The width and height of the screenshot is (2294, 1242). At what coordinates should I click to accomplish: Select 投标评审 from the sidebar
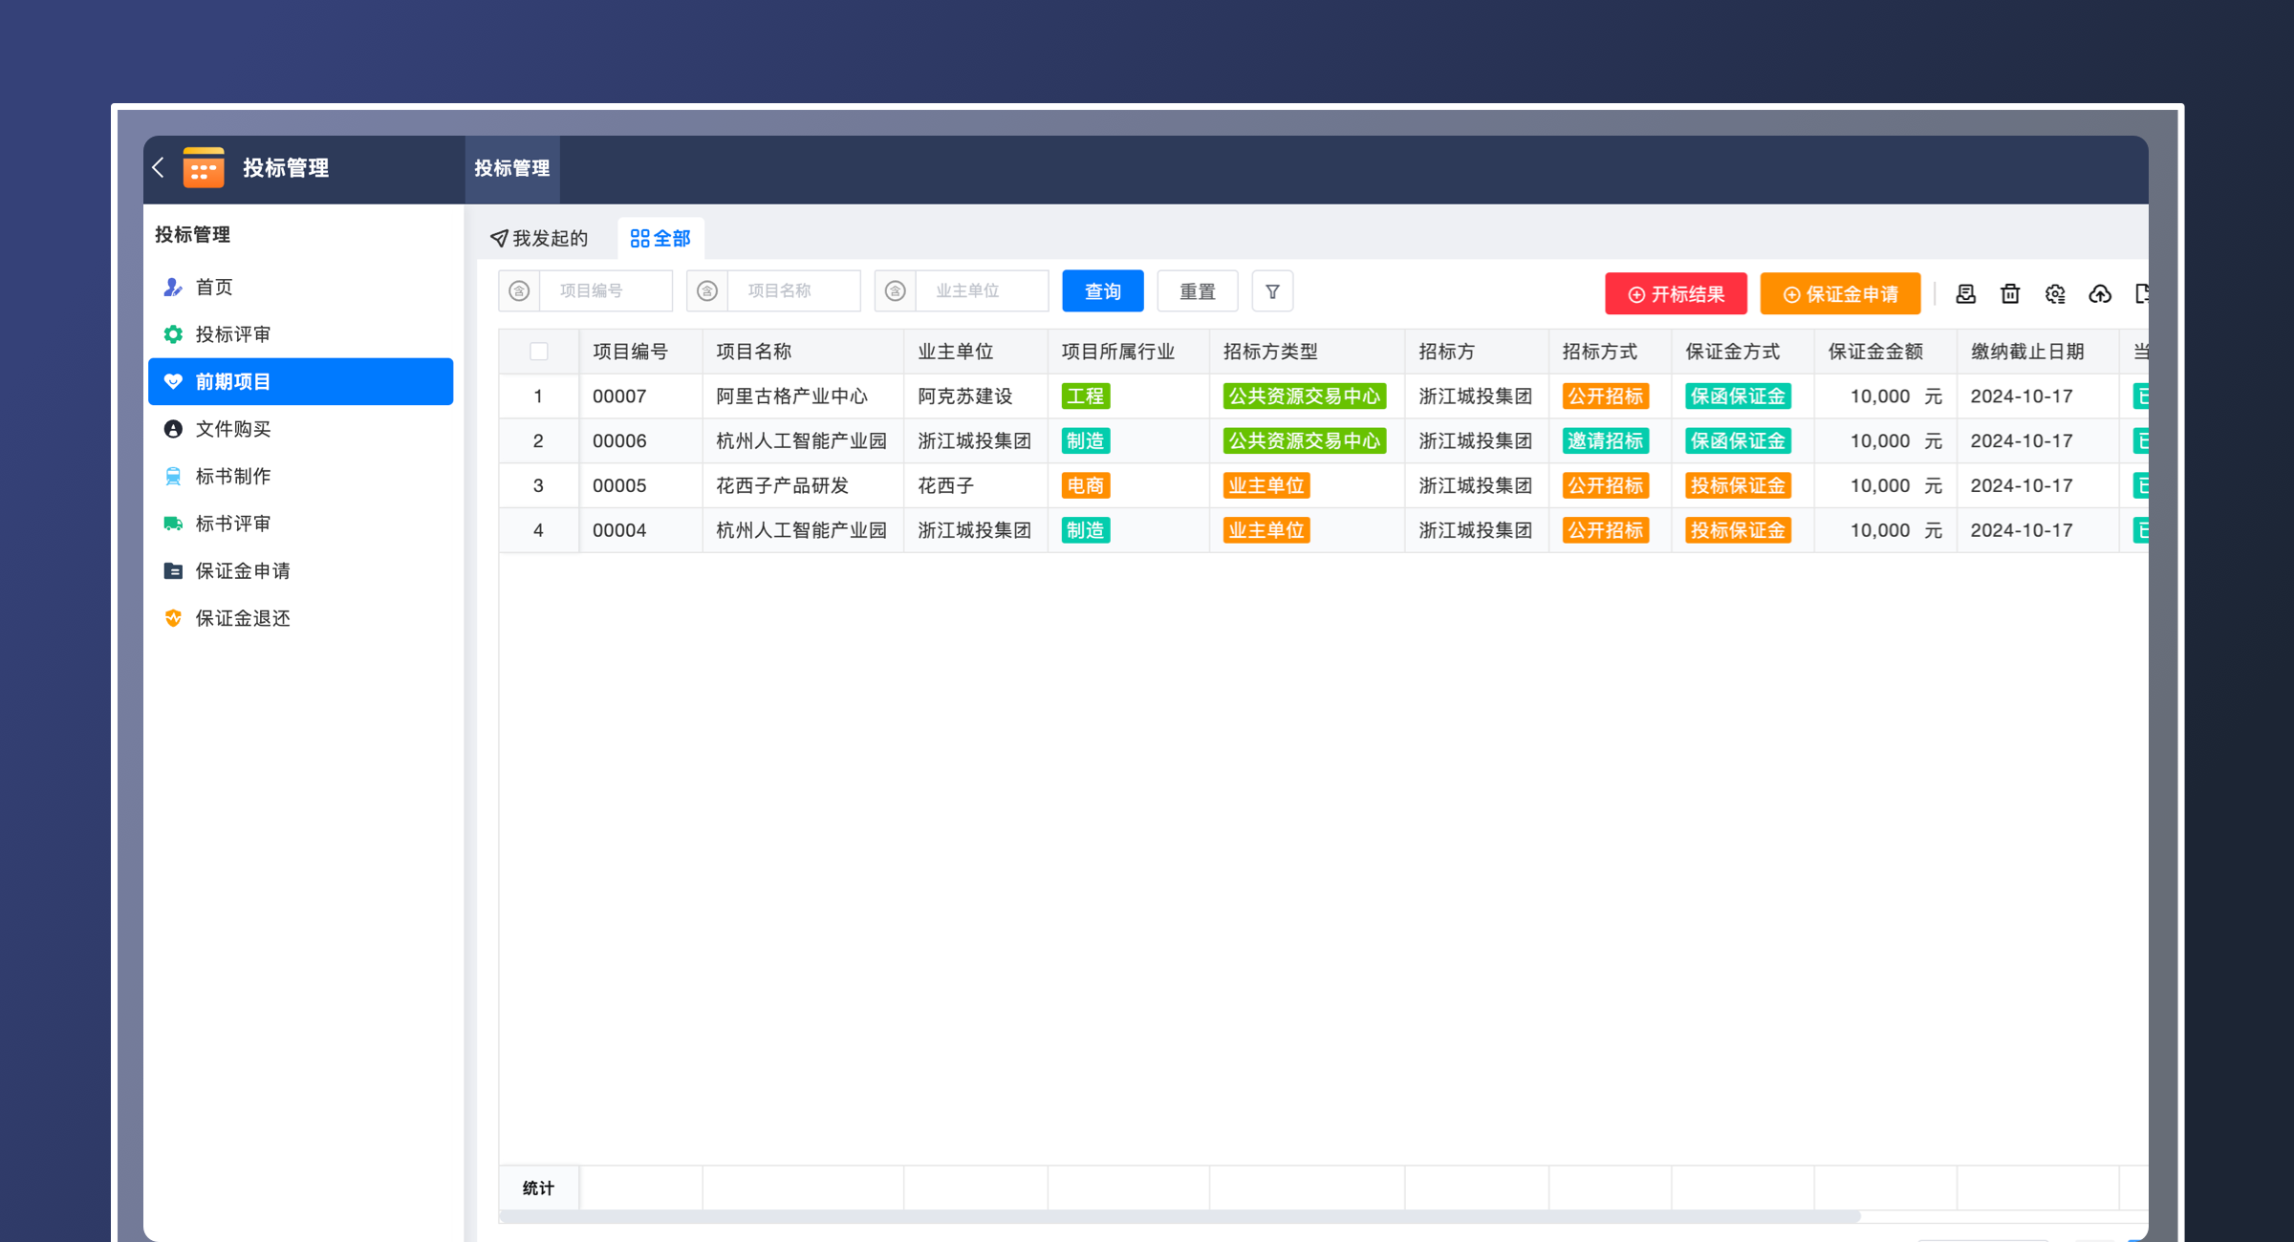pos(232,334)
